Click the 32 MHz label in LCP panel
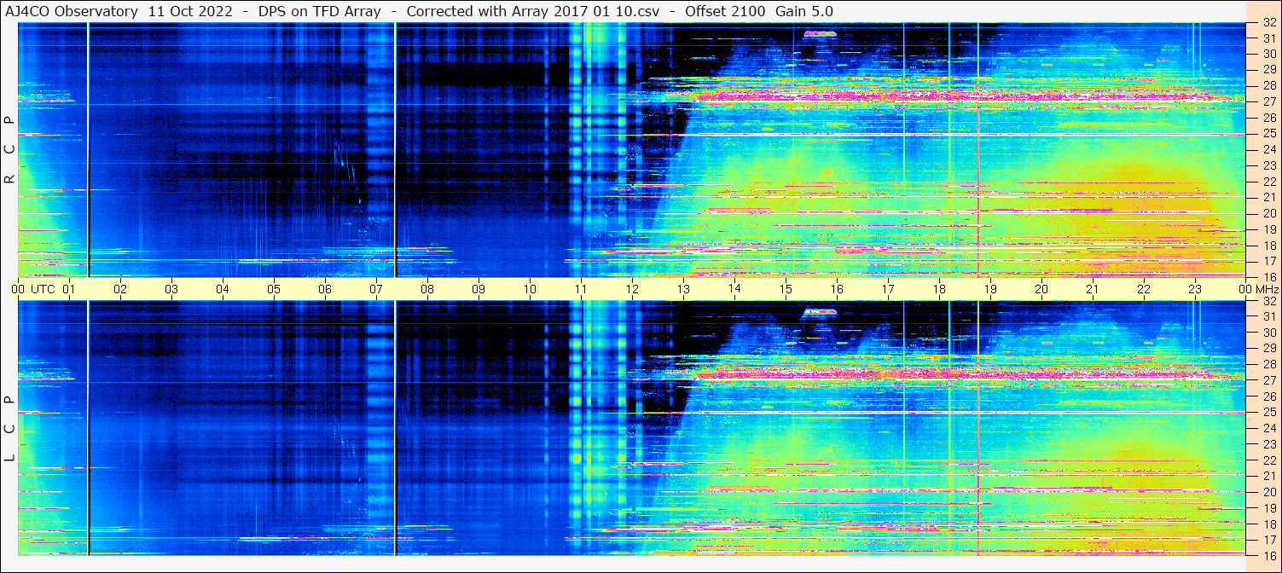 [x=1269, y=301]
